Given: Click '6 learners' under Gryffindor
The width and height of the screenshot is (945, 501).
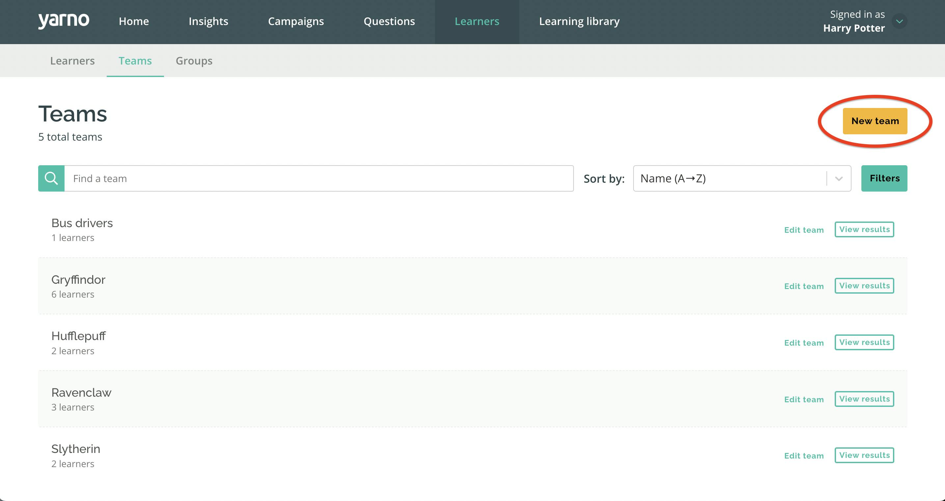Looking at the screenshot, I should (73, 295).
